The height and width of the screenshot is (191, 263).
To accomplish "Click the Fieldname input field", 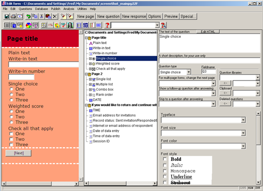I will pyautogui.click(x=208, y=72).
